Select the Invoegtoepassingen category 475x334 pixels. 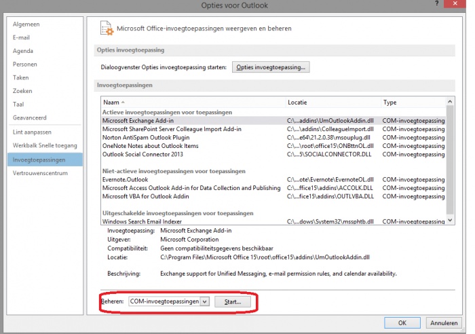click(x=45, y=160)
